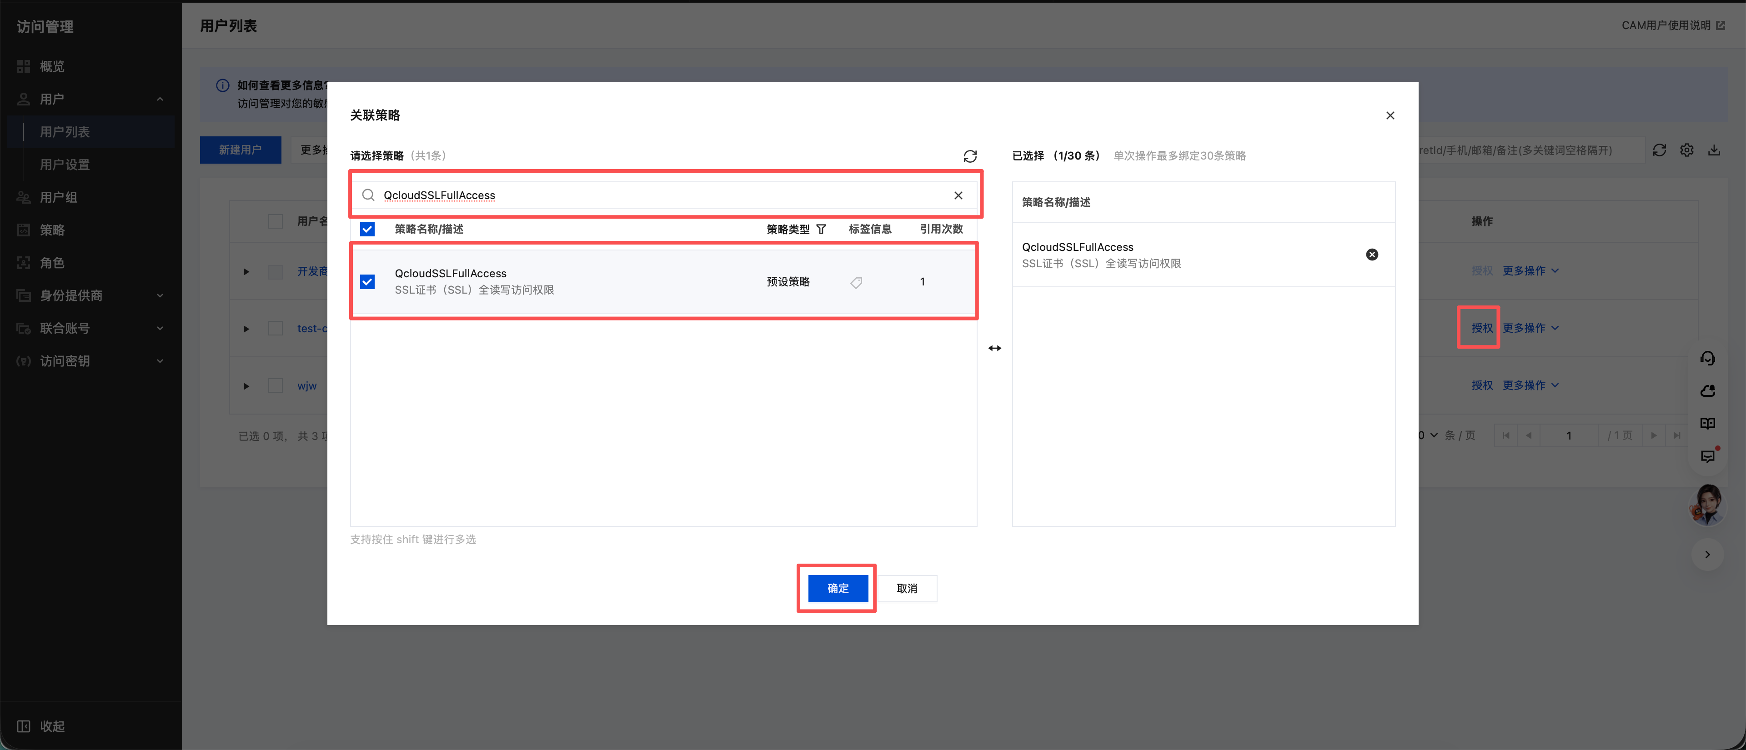The image size is (1746, 750).
Task: Open the wjw user link
Action: pyautogui.click(x=306, y=386)
